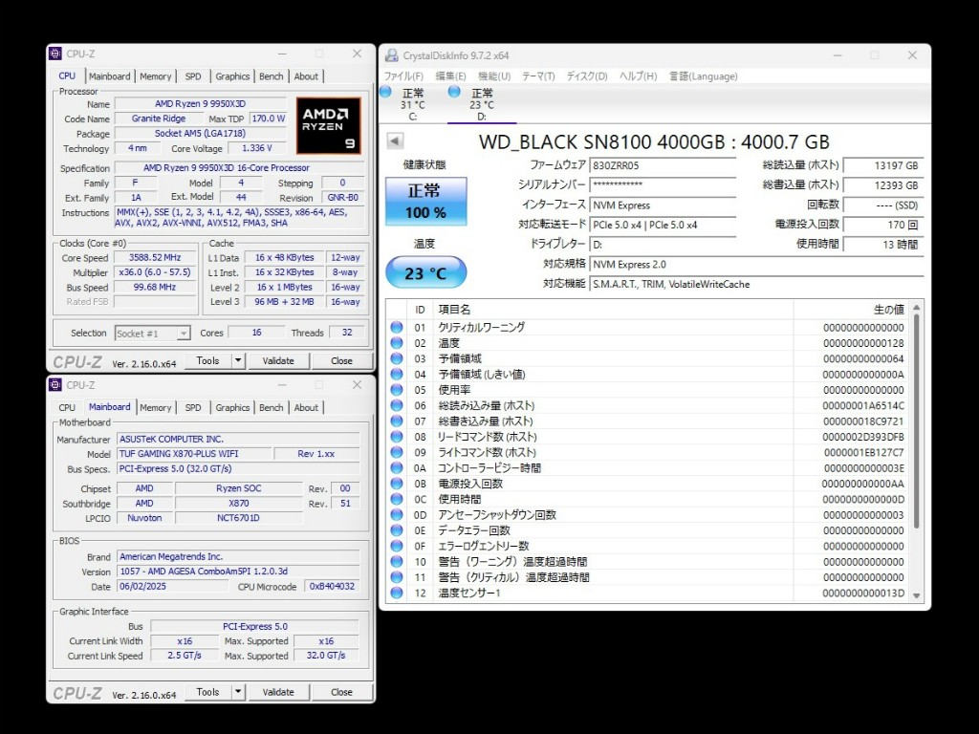Click the previous disk arrow button
Screen dimensions: 979x734
[x=394, y=141]
